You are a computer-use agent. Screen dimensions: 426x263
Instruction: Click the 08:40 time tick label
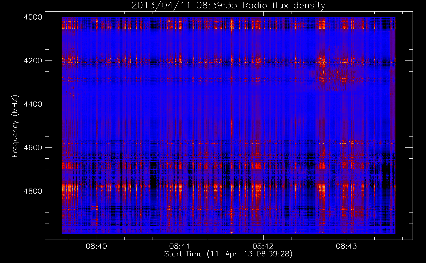96,246
